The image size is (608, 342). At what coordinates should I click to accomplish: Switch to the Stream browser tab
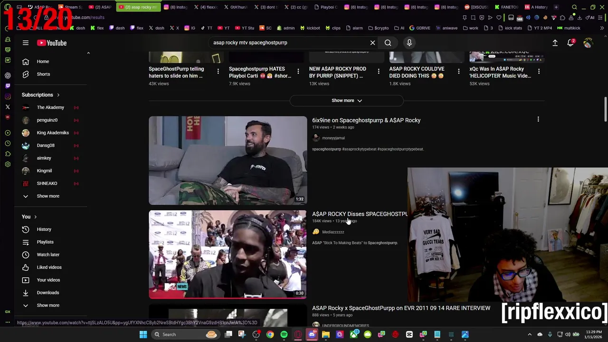(69, 7)
